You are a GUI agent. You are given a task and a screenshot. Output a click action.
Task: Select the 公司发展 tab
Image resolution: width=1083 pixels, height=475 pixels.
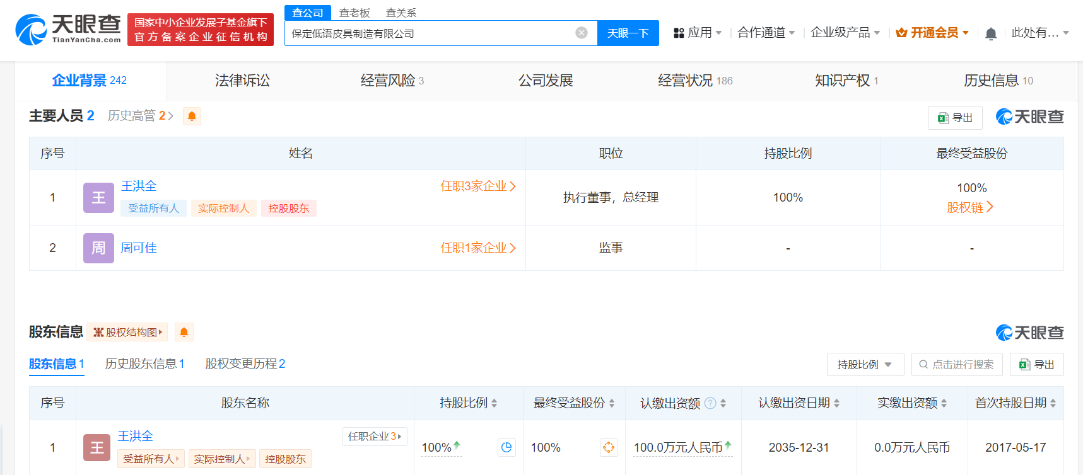(x=546, y=81)
